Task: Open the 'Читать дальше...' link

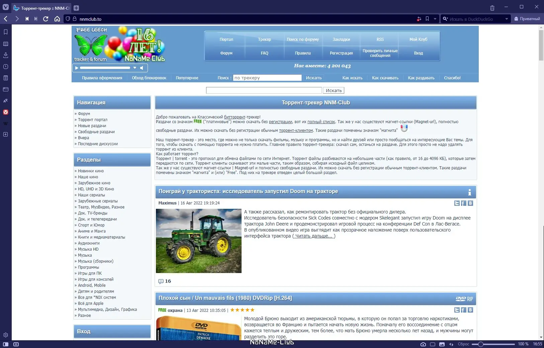Action: (314, 236)
